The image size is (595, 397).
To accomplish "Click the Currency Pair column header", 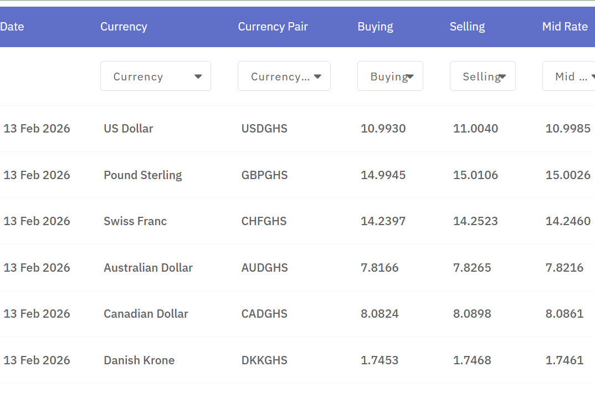I will [x=273, y=27].
